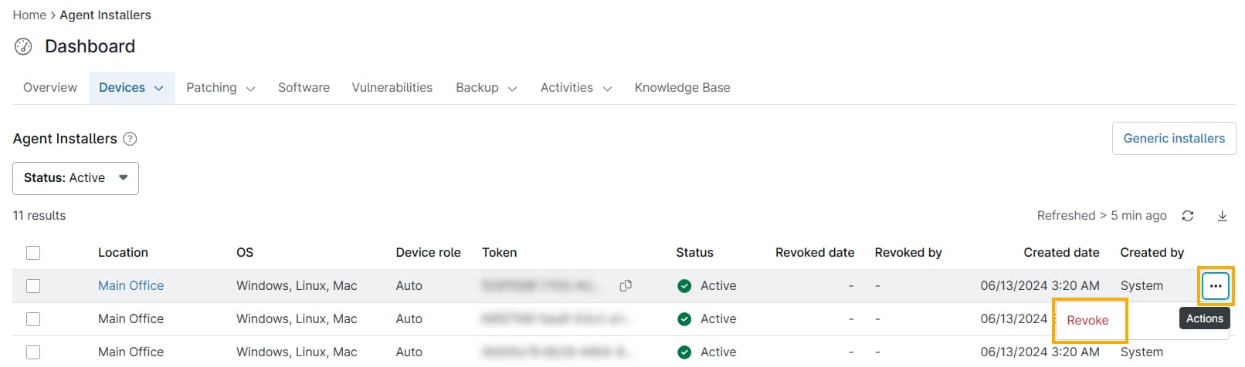Switch to the Overview tab
This screenshot has height=367, width=1245.
[x=50, y=88]
